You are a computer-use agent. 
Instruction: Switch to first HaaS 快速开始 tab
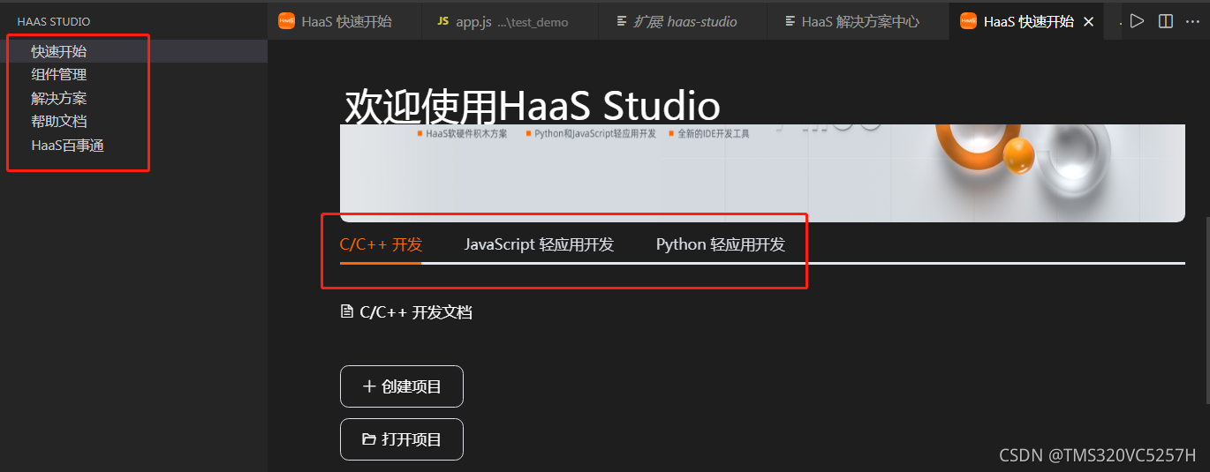coord(345,21)
